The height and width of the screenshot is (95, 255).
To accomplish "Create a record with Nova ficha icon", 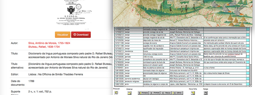I will [x=193, y=93].
